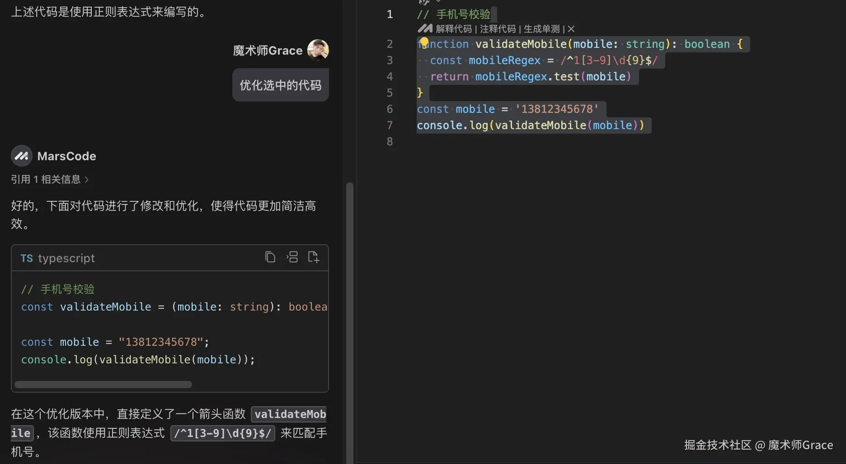The width and height of the screenshot is (846, 464).
Task: Choose 生成单测 in the editor code lens
Action: click(x=541, y=29)
